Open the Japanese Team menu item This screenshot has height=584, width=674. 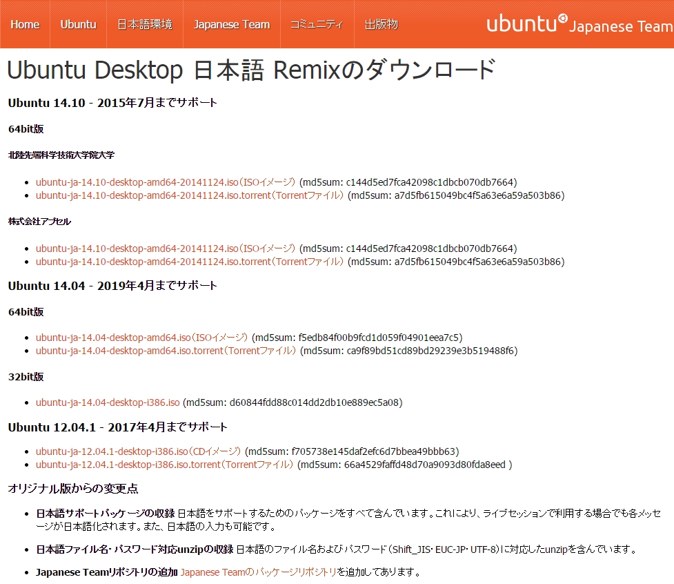click(x=232, y=24)
